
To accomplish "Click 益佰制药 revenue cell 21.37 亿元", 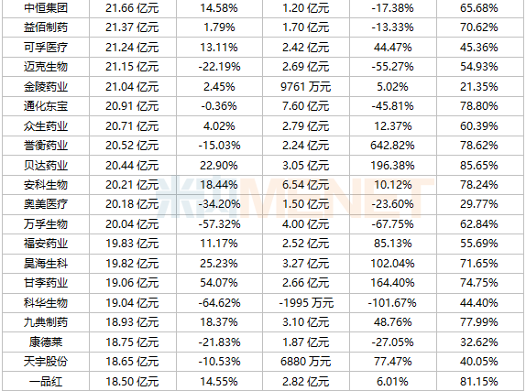I will (x=133, y=27).
